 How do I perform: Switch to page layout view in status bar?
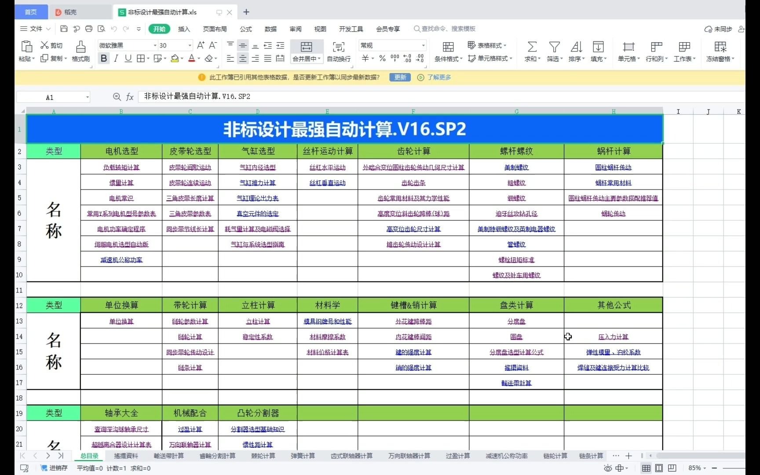[659, 468]
